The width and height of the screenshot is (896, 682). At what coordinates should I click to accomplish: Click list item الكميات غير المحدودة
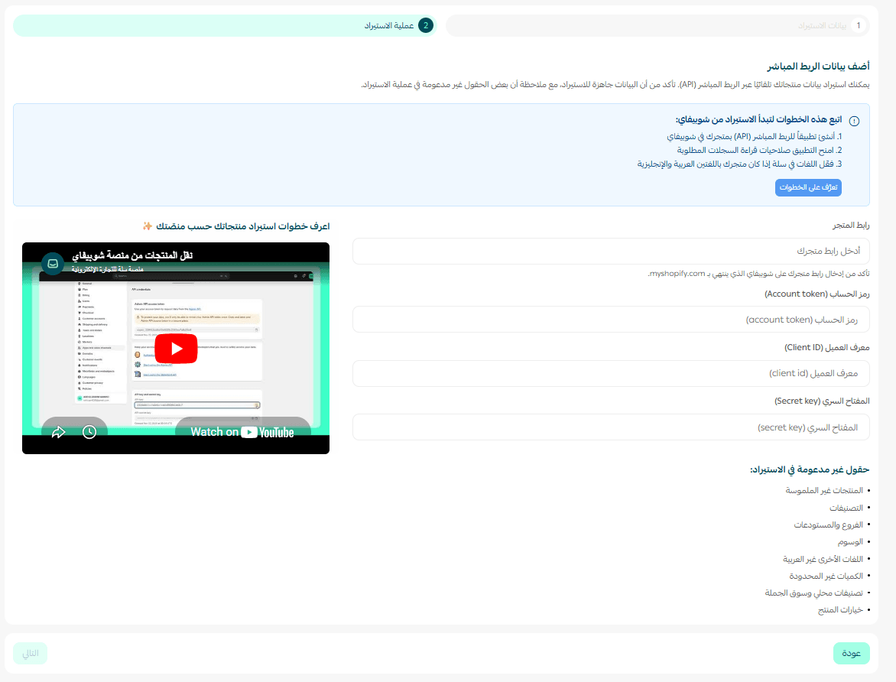coord(826,576)
